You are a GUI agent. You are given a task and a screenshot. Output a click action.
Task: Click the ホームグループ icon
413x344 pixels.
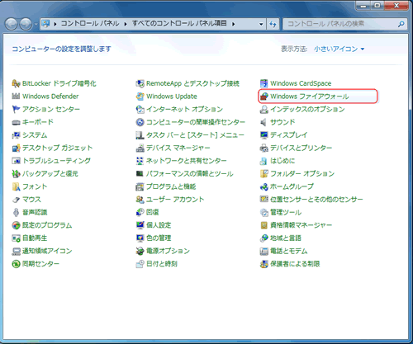tap(264, 186)
